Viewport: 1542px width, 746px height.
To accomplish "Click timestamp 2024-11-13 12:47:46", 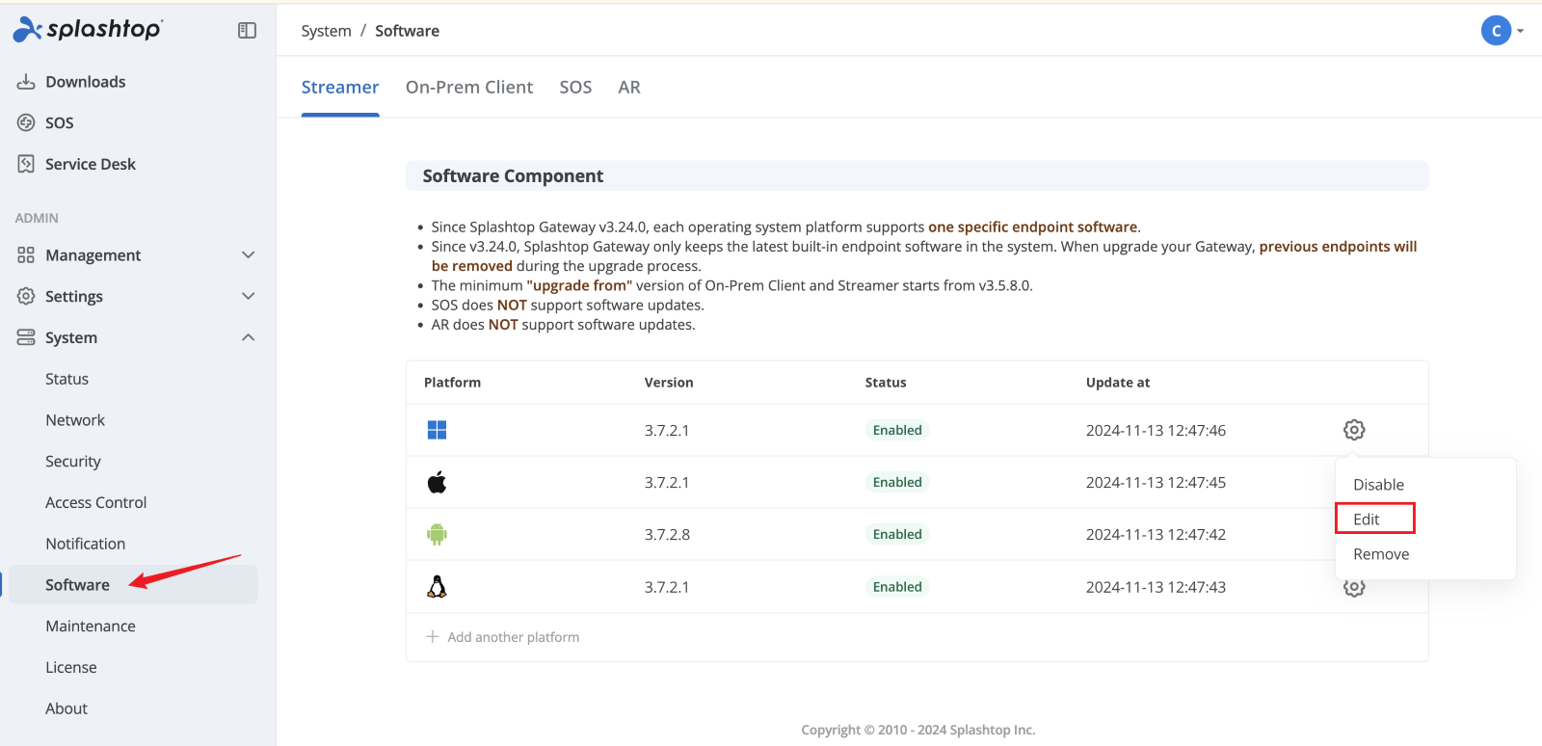I will click(x=1156, y=431).
